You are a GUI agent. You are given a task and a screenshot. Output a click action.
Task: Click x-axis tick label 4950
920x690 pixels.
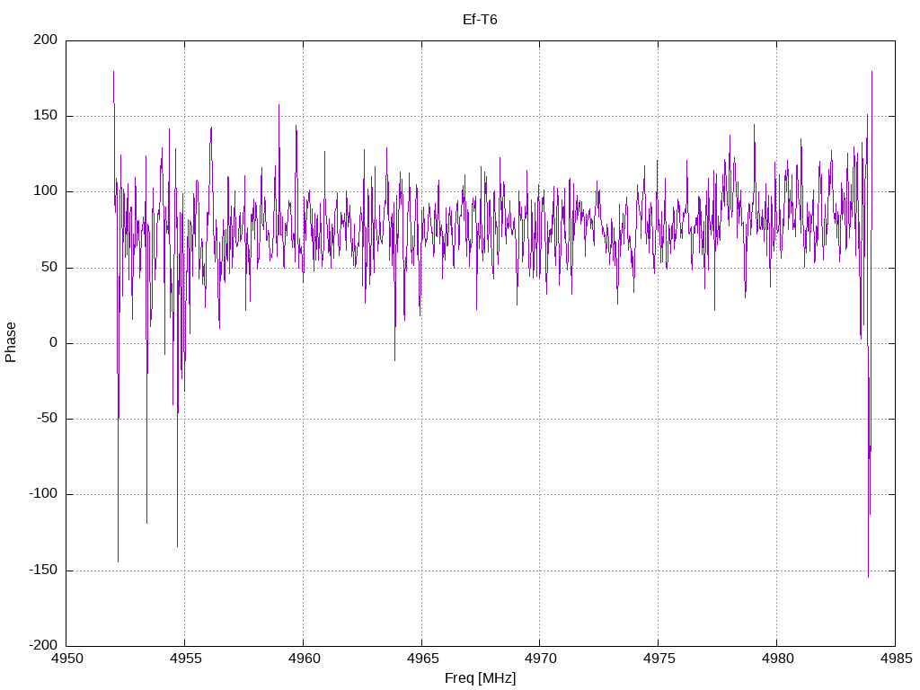[67, 659]
